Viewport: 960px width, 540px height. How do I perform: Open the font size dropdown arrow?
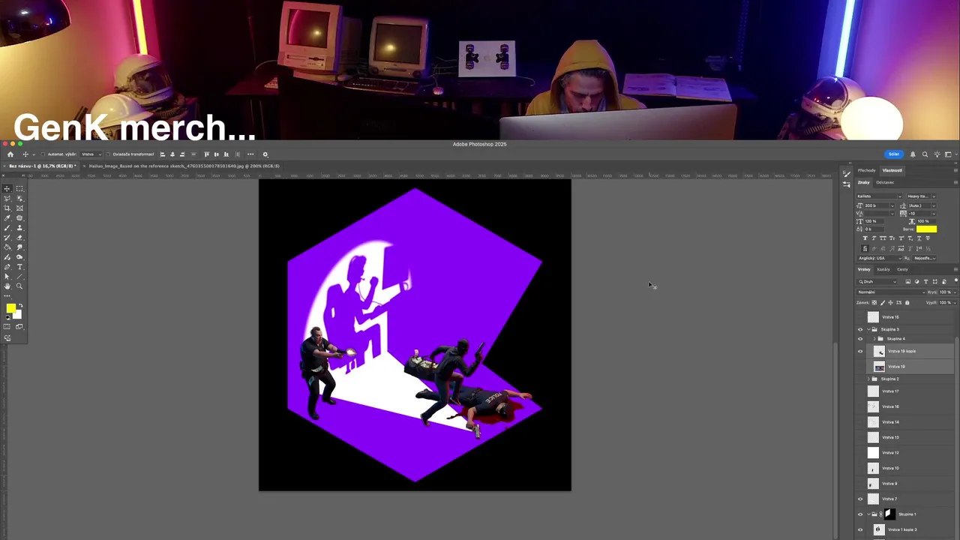click(892, 205)
